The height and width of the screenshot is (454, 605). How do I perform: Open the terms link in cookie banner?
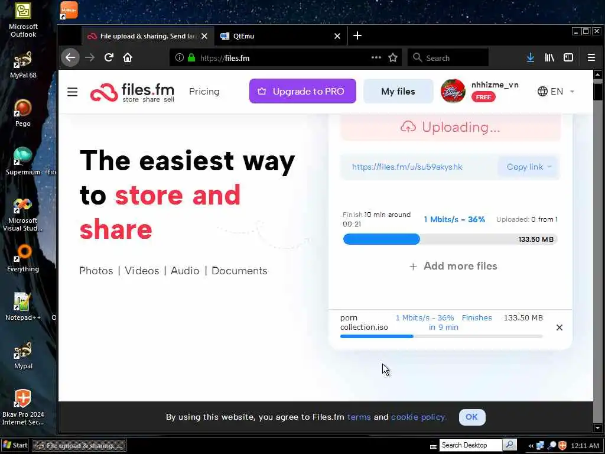(x=359, y=417)
